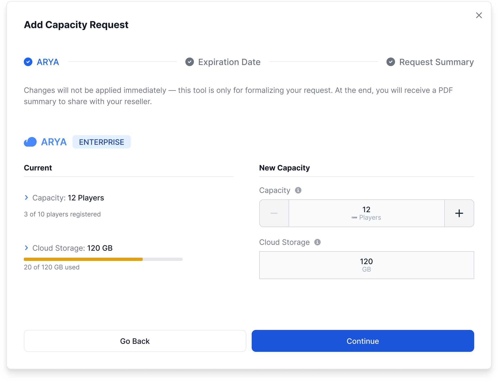498x381 pixels.
Task: Click the Capacity info icon
Action: coord(298,190)
